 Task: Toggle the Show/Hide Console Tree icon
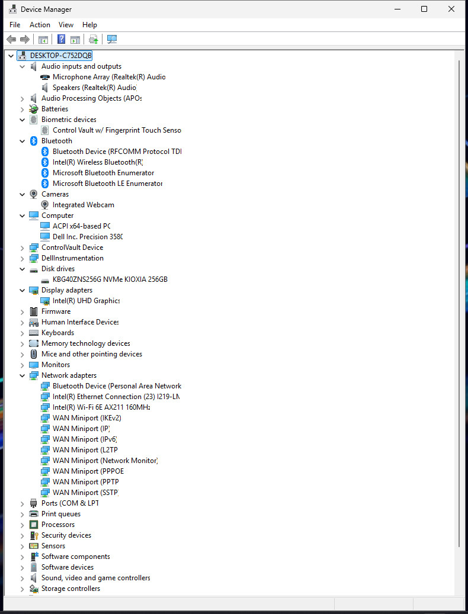43,39
